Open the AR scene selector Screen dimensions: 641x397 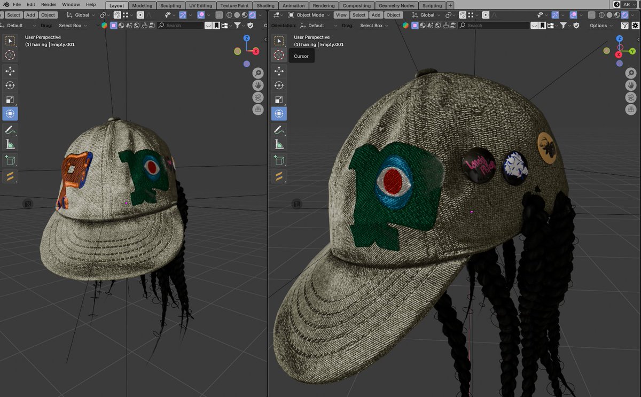click(626, 4)
